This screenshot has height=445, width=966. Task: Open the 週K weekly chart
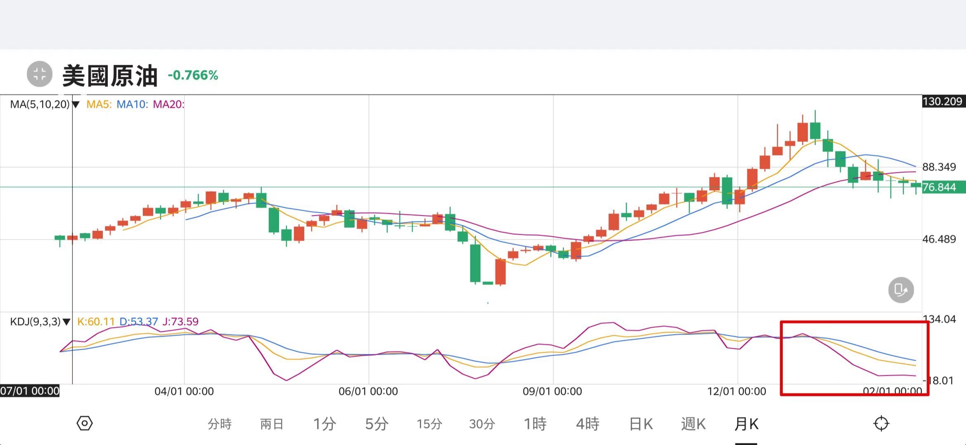pyautogui.click(x=694, y=424)
